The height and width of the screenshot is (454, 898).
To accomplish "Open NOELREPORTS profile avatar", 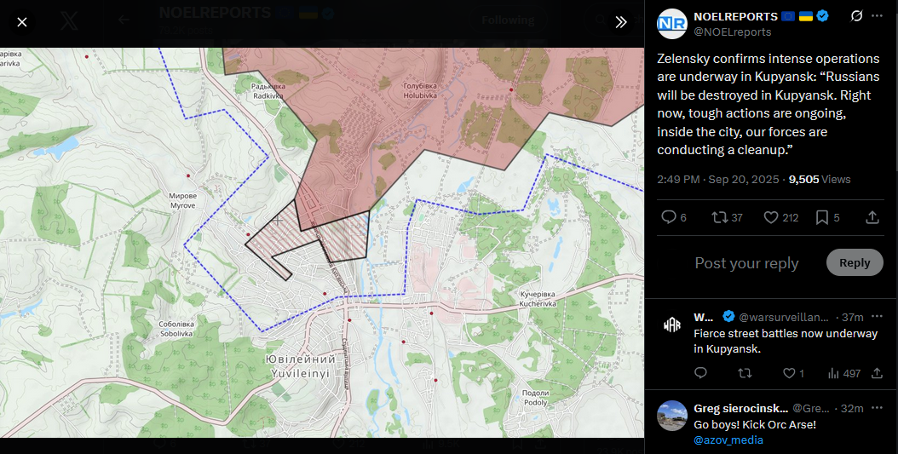I will pyautogui.click(x=671, y=24).
